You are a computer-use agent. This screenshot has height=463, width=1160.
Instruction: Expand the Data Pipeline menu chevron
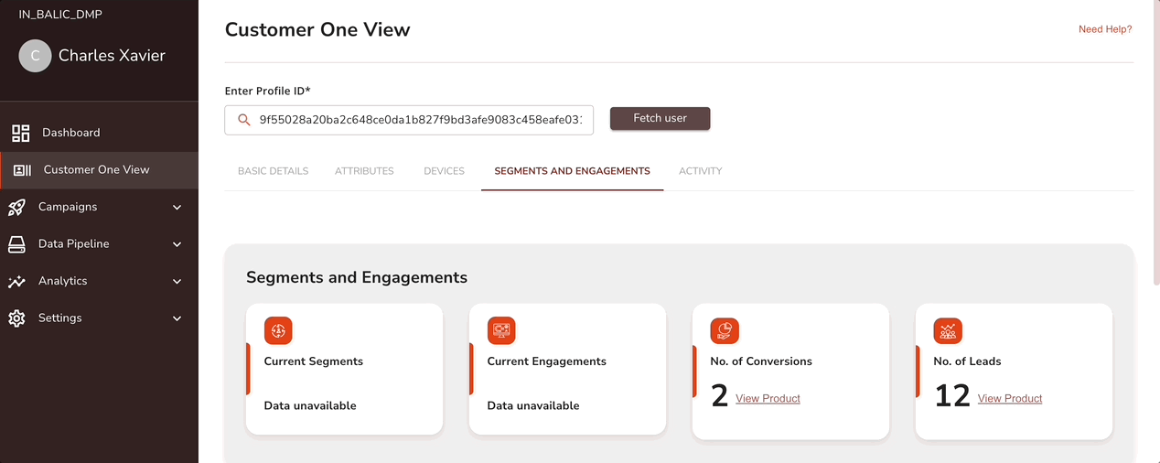tap(177, 244)
